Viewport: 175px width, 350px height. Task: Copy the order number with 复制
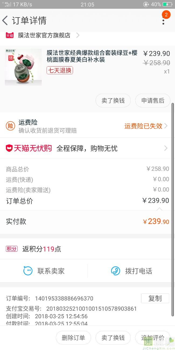155,298
